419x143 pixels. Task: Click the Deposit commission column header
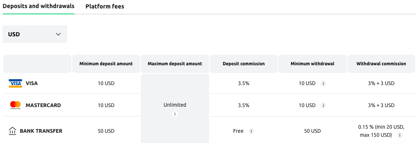pos(244,63)
